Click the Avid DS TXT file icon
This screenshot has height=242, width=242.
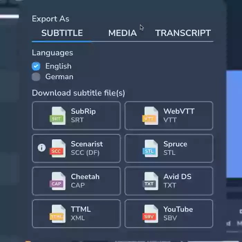click(150, 181)
